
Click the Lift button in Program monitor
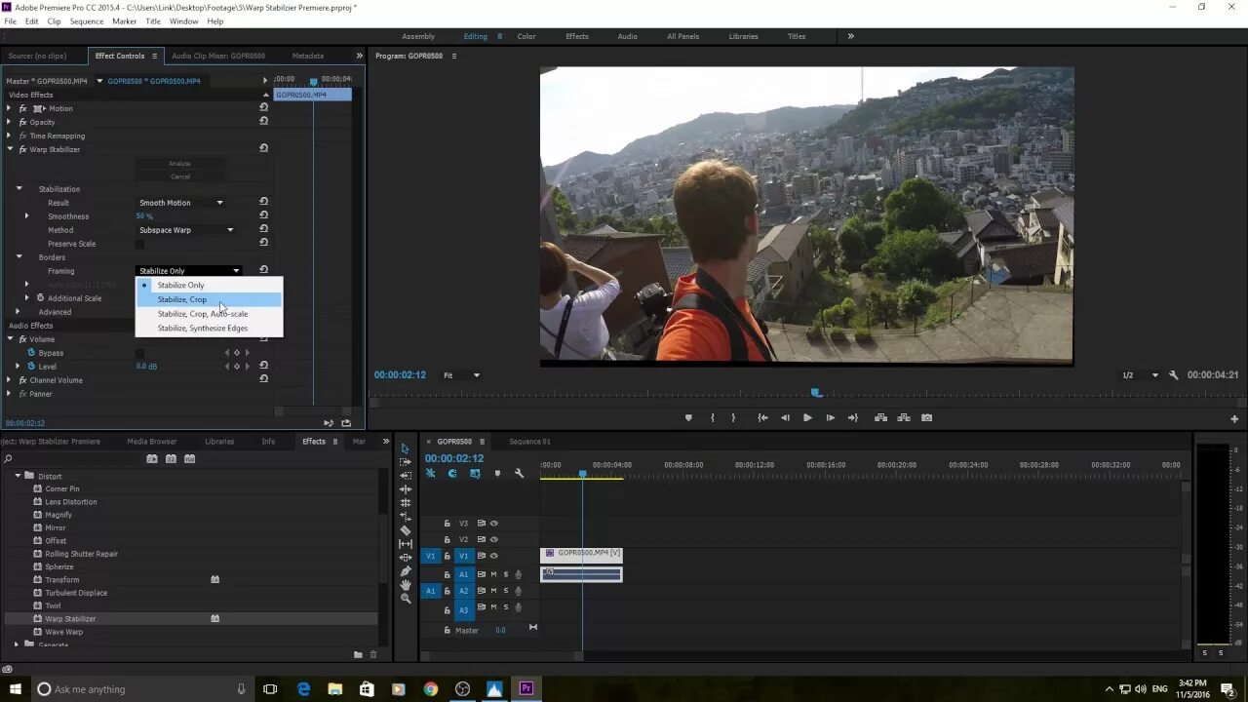880,417
